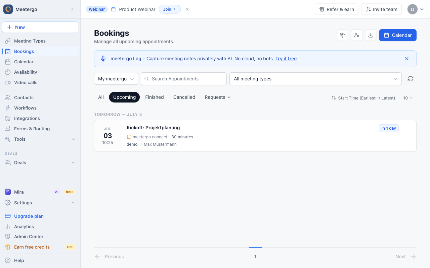The width and height of the screenshot is (430, 268).
Task: Click Max Mustermann attendee name
Action: (x=160, y=144)
